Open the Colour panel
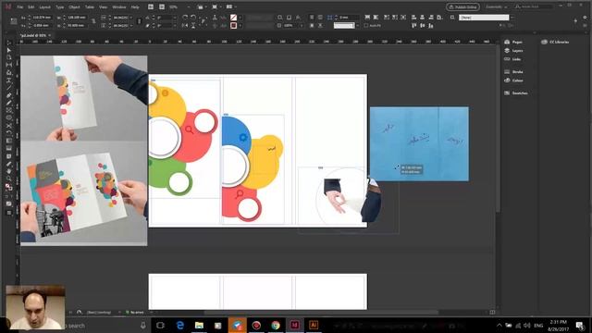This screenshot has height=333, width=592. click(514, 80)
